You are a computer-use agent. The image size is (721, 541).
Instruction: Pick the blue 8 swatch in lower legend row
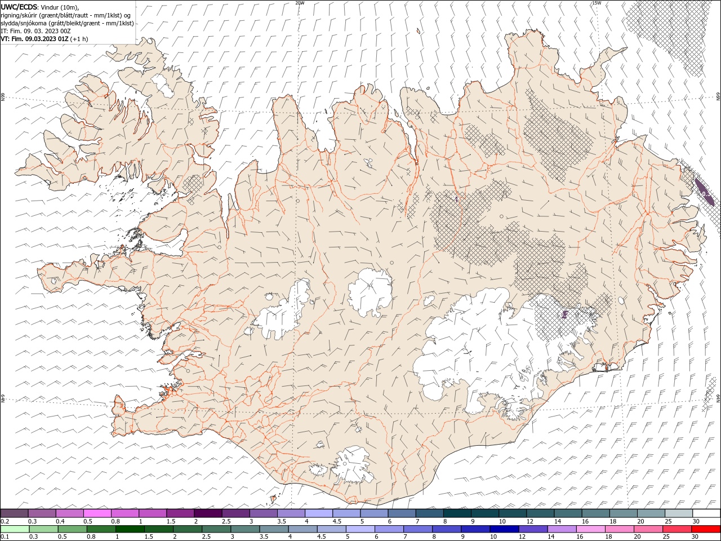point(446,529)
